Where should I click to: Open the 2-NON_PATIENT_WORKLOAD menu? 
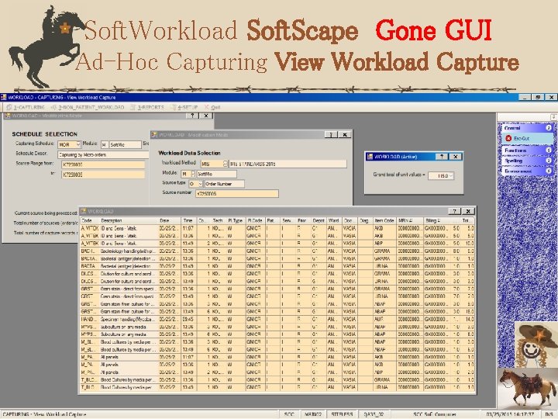pyautogui.click(x=88, y=107)
